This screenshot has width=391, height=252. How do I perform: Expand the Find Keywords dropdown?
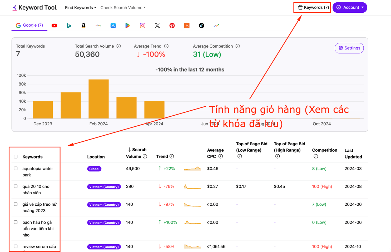pyautogui.click(x=81, y=8)
